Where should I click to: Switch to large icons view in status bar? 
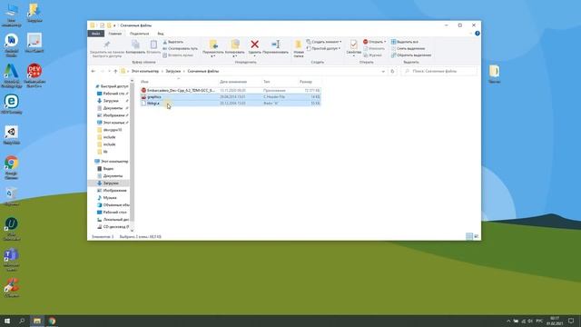[x=476, y=236]
